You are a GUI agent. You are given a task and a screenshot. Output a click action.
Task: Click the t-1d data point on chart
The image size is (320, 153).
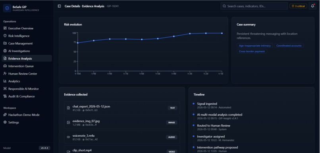(x=222, y=33)
